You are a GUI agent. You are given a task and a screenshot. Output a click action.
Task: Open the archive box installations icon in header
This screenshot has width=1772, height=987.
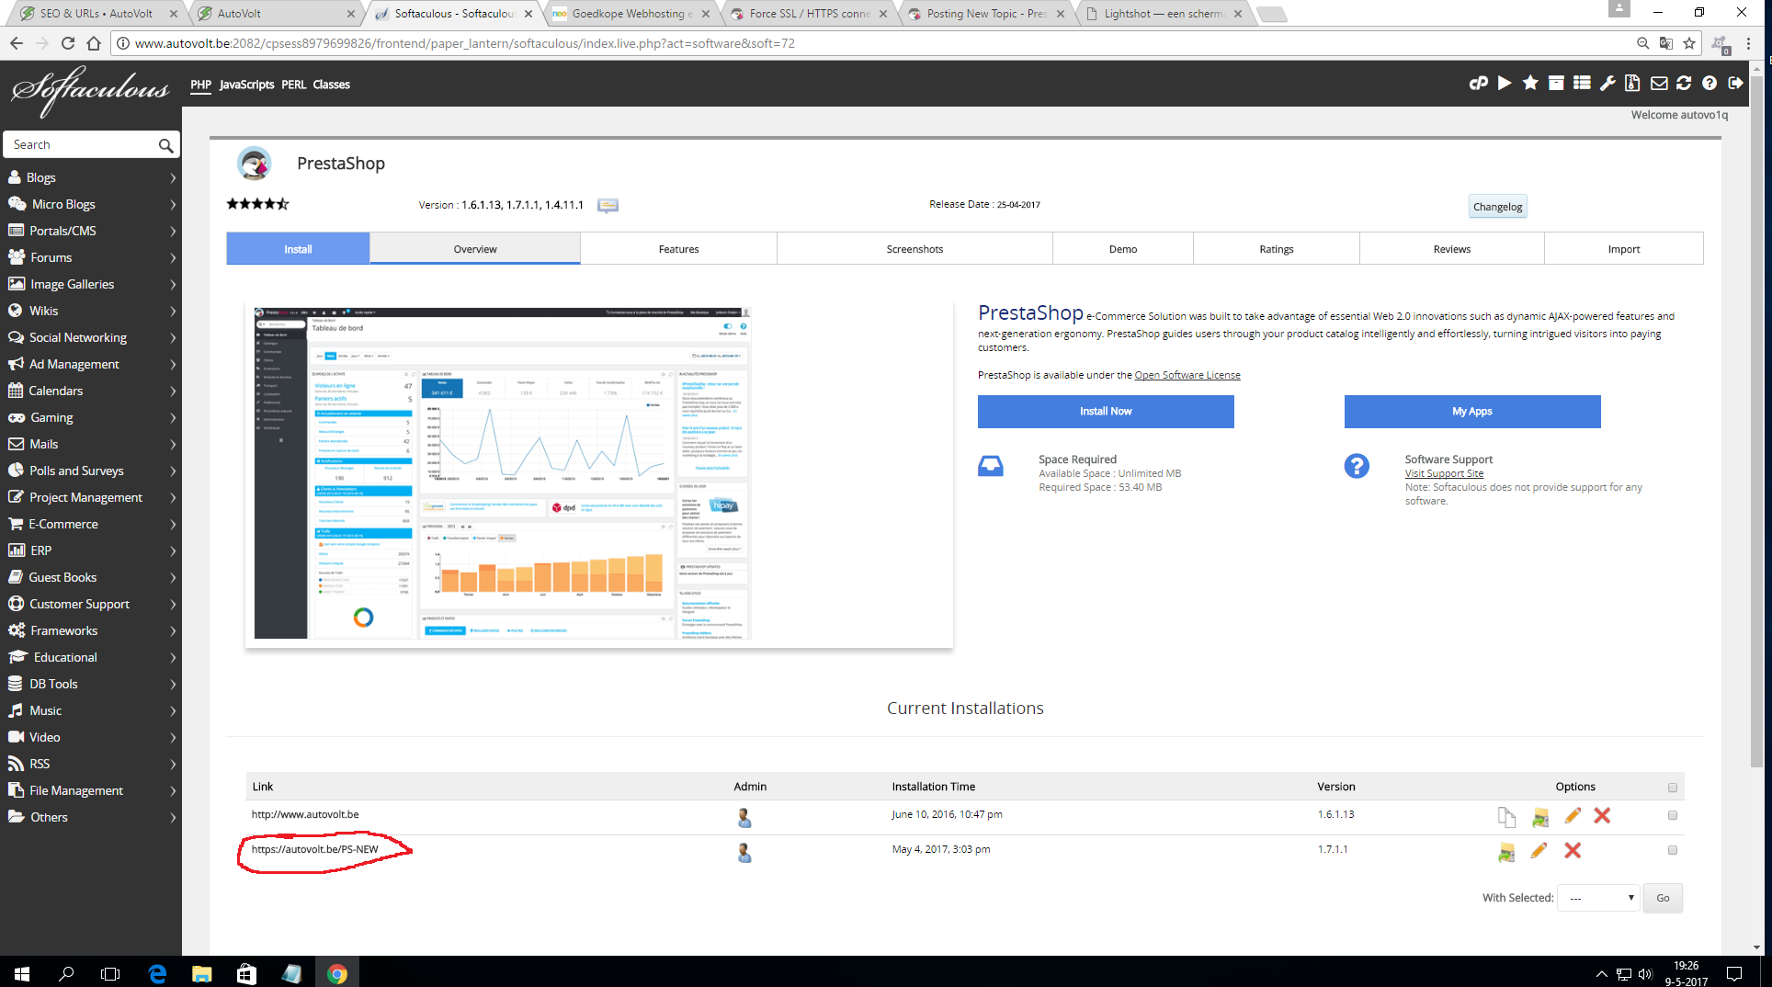tap(1556, 84)
